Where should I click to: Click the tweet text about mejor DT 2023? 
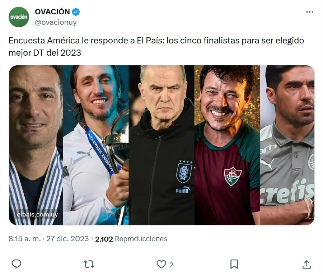click(x=156, y=47)
